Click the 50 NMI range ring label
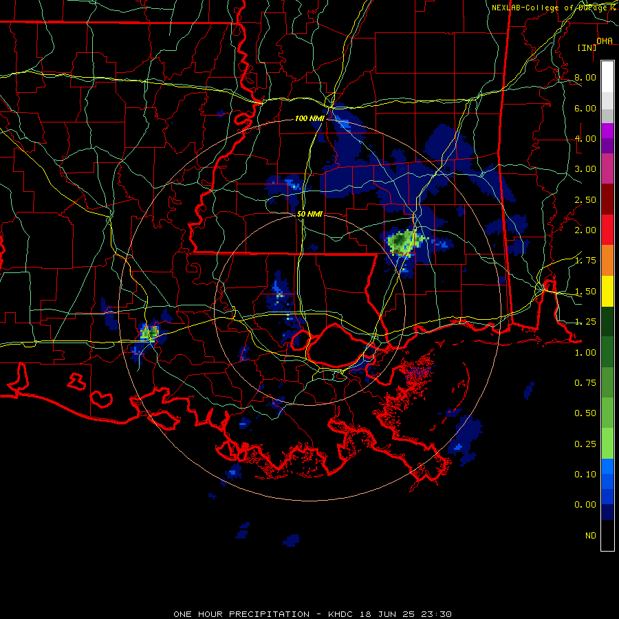 309,214
